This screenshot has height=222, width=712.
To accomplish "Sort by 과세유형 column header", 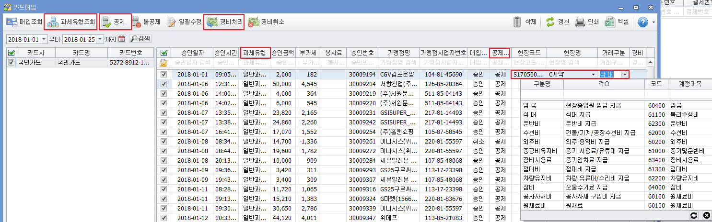I will tap(255, 53).
